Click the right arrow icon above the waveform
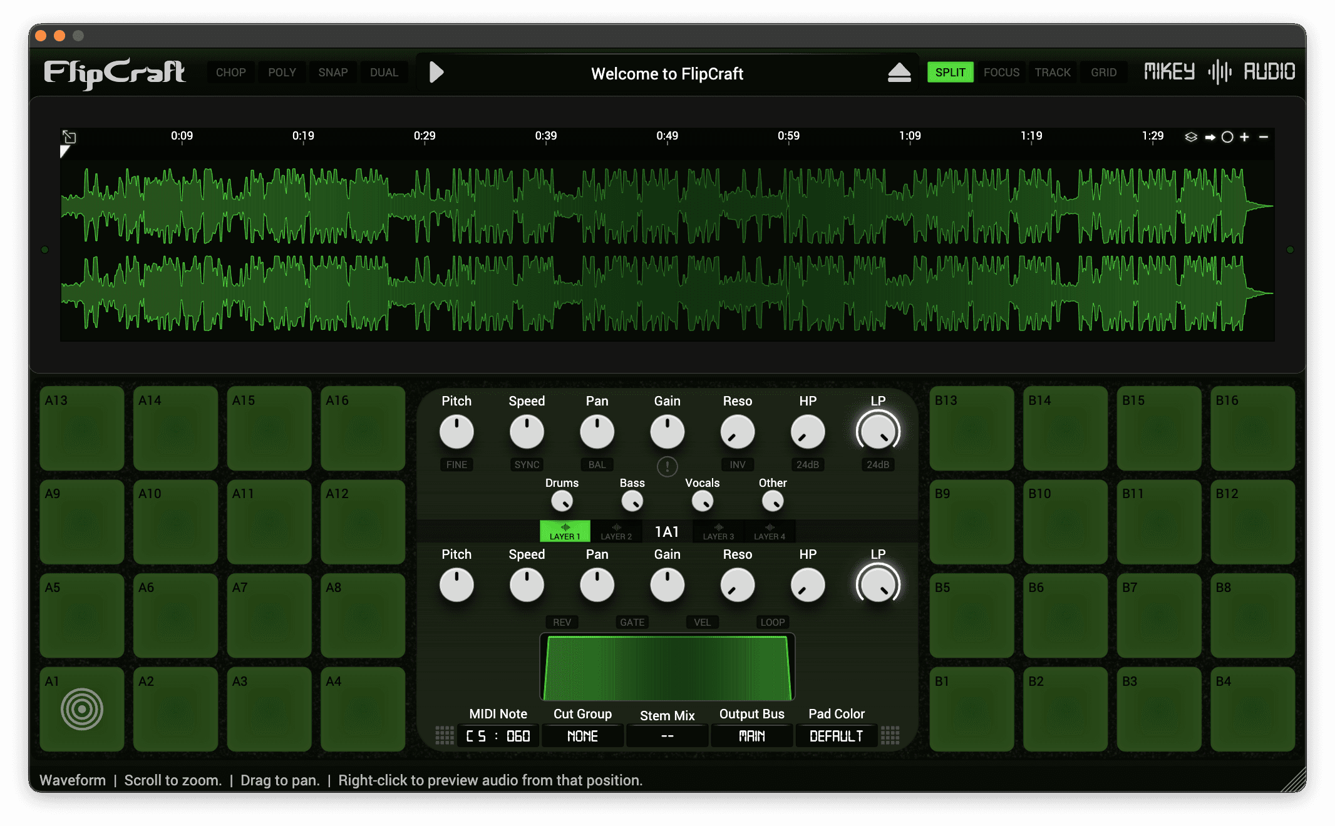 (x=1210, y=137)
